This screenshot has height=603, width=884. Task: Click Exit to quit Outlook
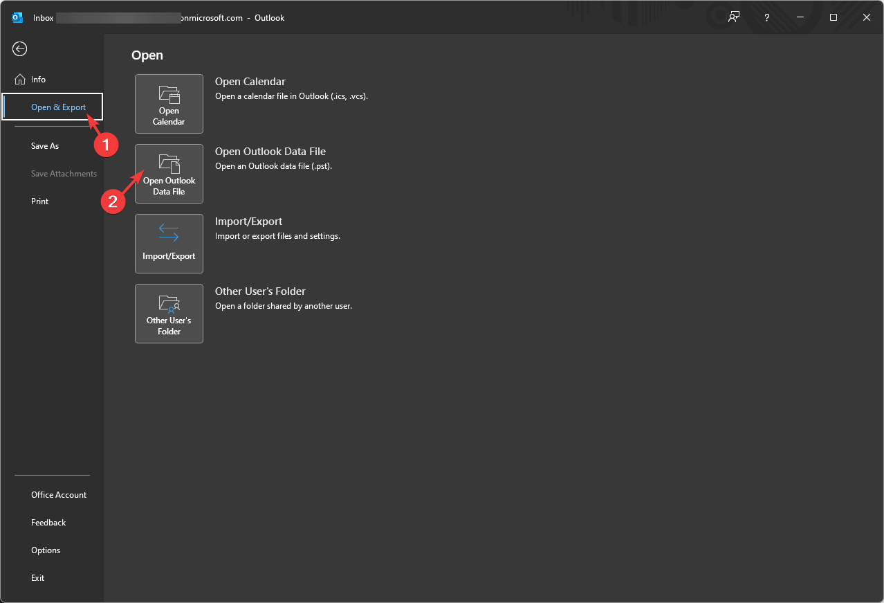pos(37,578)
